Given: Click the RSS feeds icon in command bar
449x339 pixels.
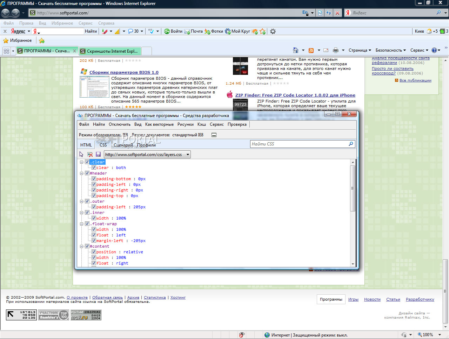Looking at the screenshot, I should [x=311, y=50].
